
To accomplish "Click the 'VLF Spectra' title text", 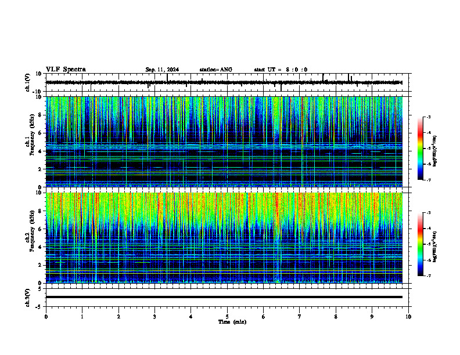I will [x=66, y=70].
